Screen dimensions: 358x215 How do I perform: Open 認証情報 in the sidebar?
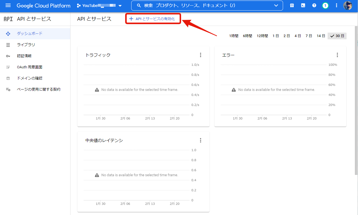24,56
